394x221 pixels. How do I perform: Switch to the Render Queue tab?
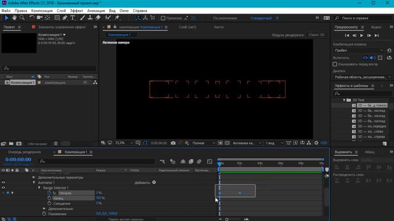pyautogui.click(x=25, y=152)
